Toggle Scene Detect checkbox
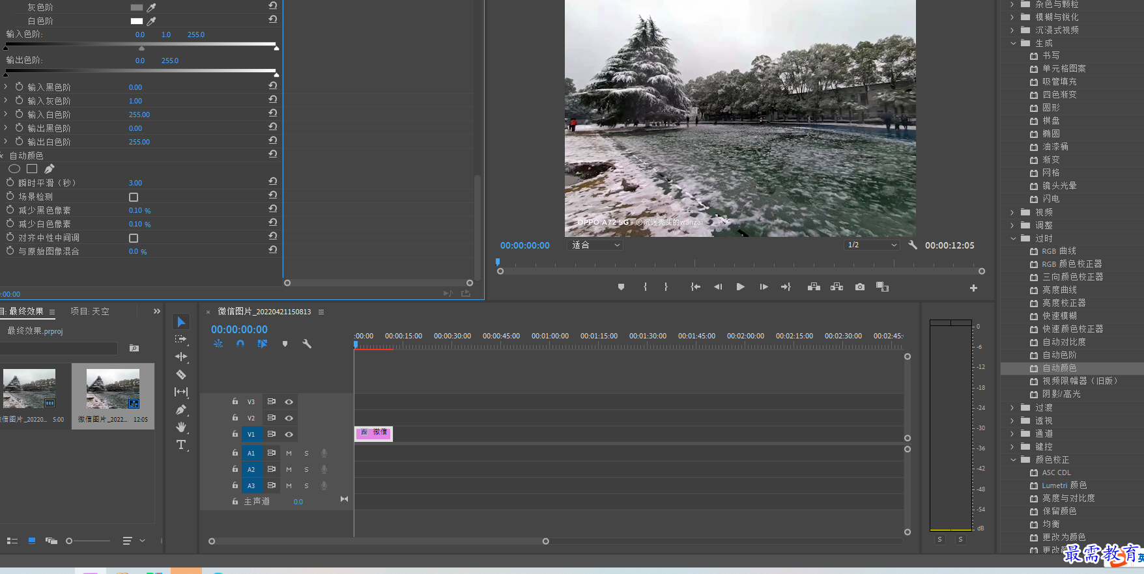 [x=134, y=197]
